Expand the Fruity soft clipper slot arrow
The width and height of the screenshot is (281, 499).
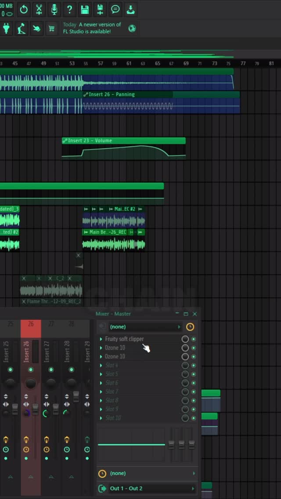(101, 339)
